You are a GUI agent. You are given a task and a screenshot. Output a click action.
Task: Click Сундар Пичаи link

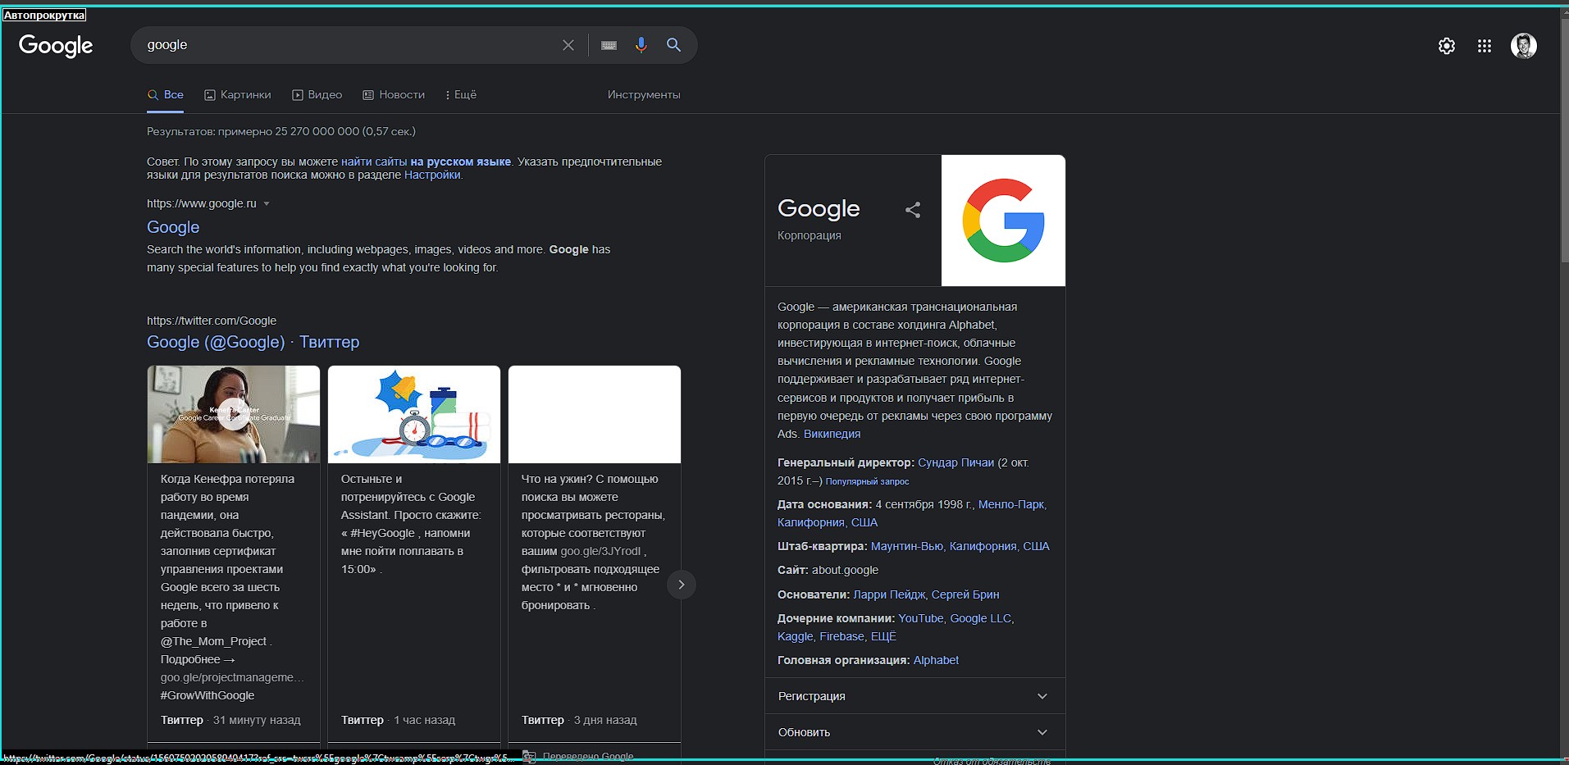tap(956, 462)
